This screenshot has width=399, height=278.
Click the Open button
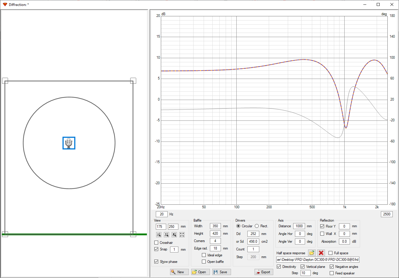tap(200, 272)
